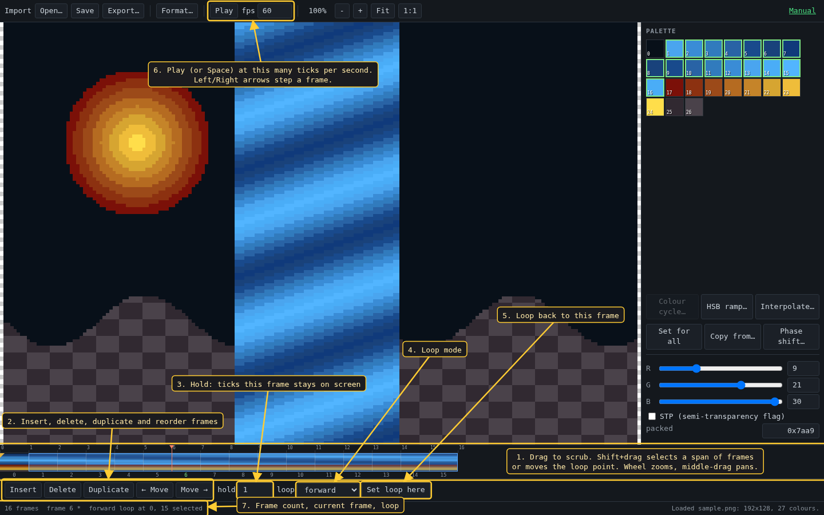Viewport: 824px width, 515px height.
Task: Focus the hold ticks input
Action: coord(255,490)
